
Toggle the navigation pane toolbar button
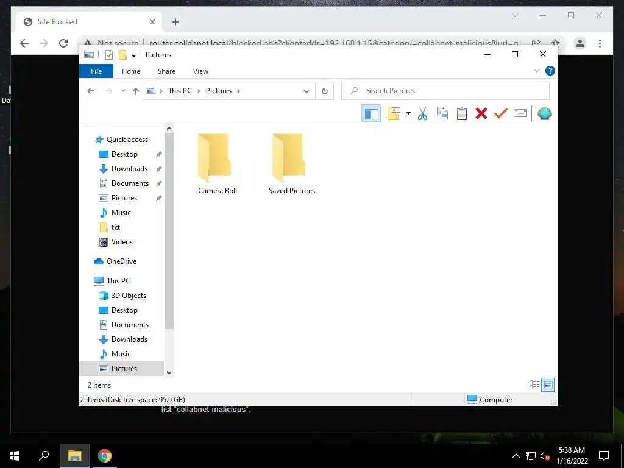point(371,114)
